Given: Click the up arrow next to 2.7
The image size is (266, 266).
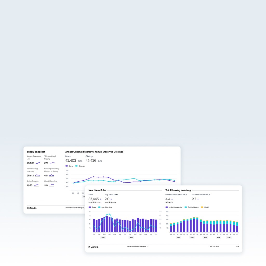Looking at the screenshot, I should click(x=198, y=199).
